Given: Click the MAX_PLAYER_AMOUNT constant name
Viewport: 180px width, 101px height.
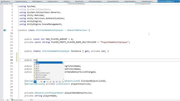Looking at the screenshot, I should coord(57,39).
